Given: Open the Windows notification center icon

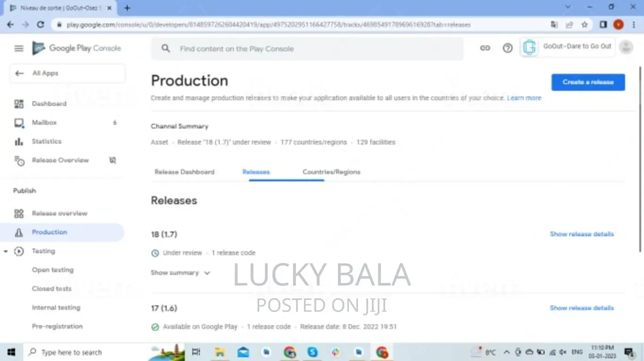Looking at the screenshot, I should tap(629, 352).
